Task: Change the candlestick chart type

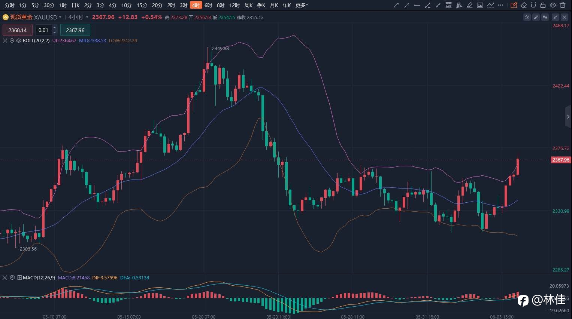Action: 545,17
